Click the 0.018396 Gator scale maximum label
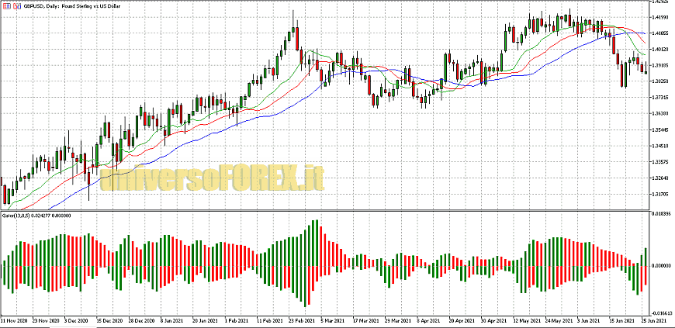Screen dimensions: 675x328 tap(661, 212)
